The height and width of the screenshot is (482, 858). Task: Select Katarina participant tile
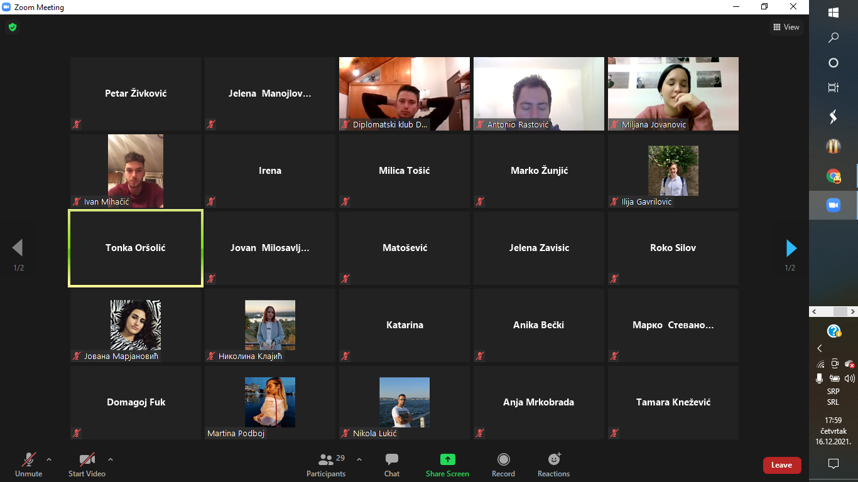pyautogui.click(x=405, y=325)
